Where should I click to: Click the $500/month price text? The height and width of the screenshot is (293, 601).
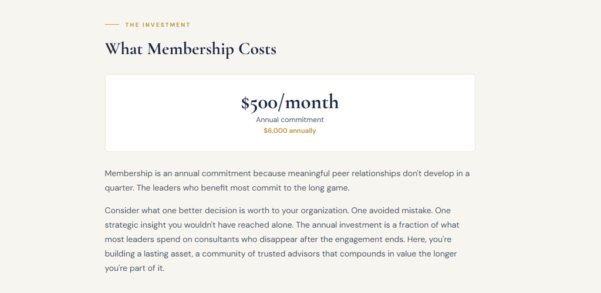tap(289, 103)
